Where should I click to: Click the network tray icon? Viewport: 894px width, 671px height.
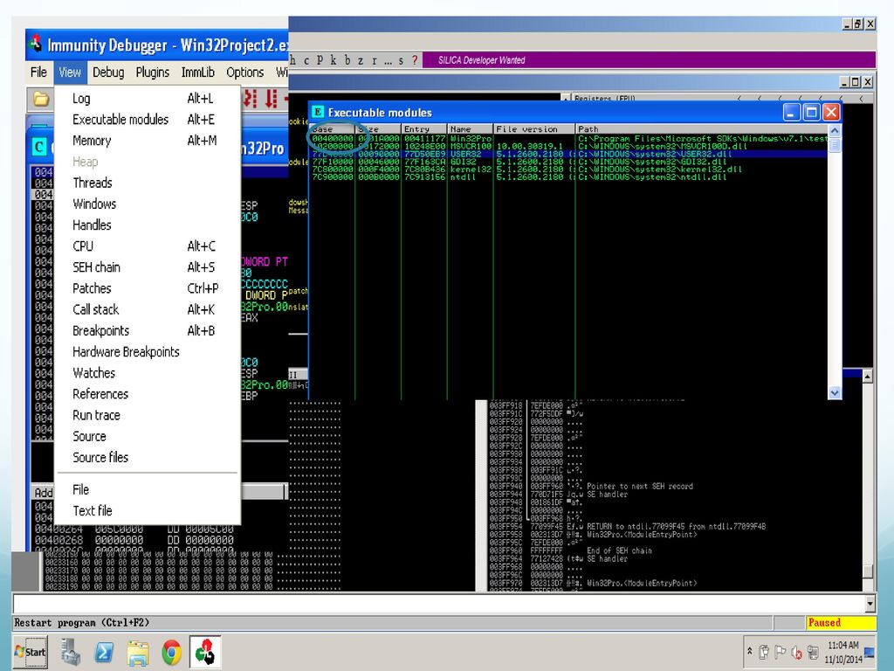(x=813, y=652)
